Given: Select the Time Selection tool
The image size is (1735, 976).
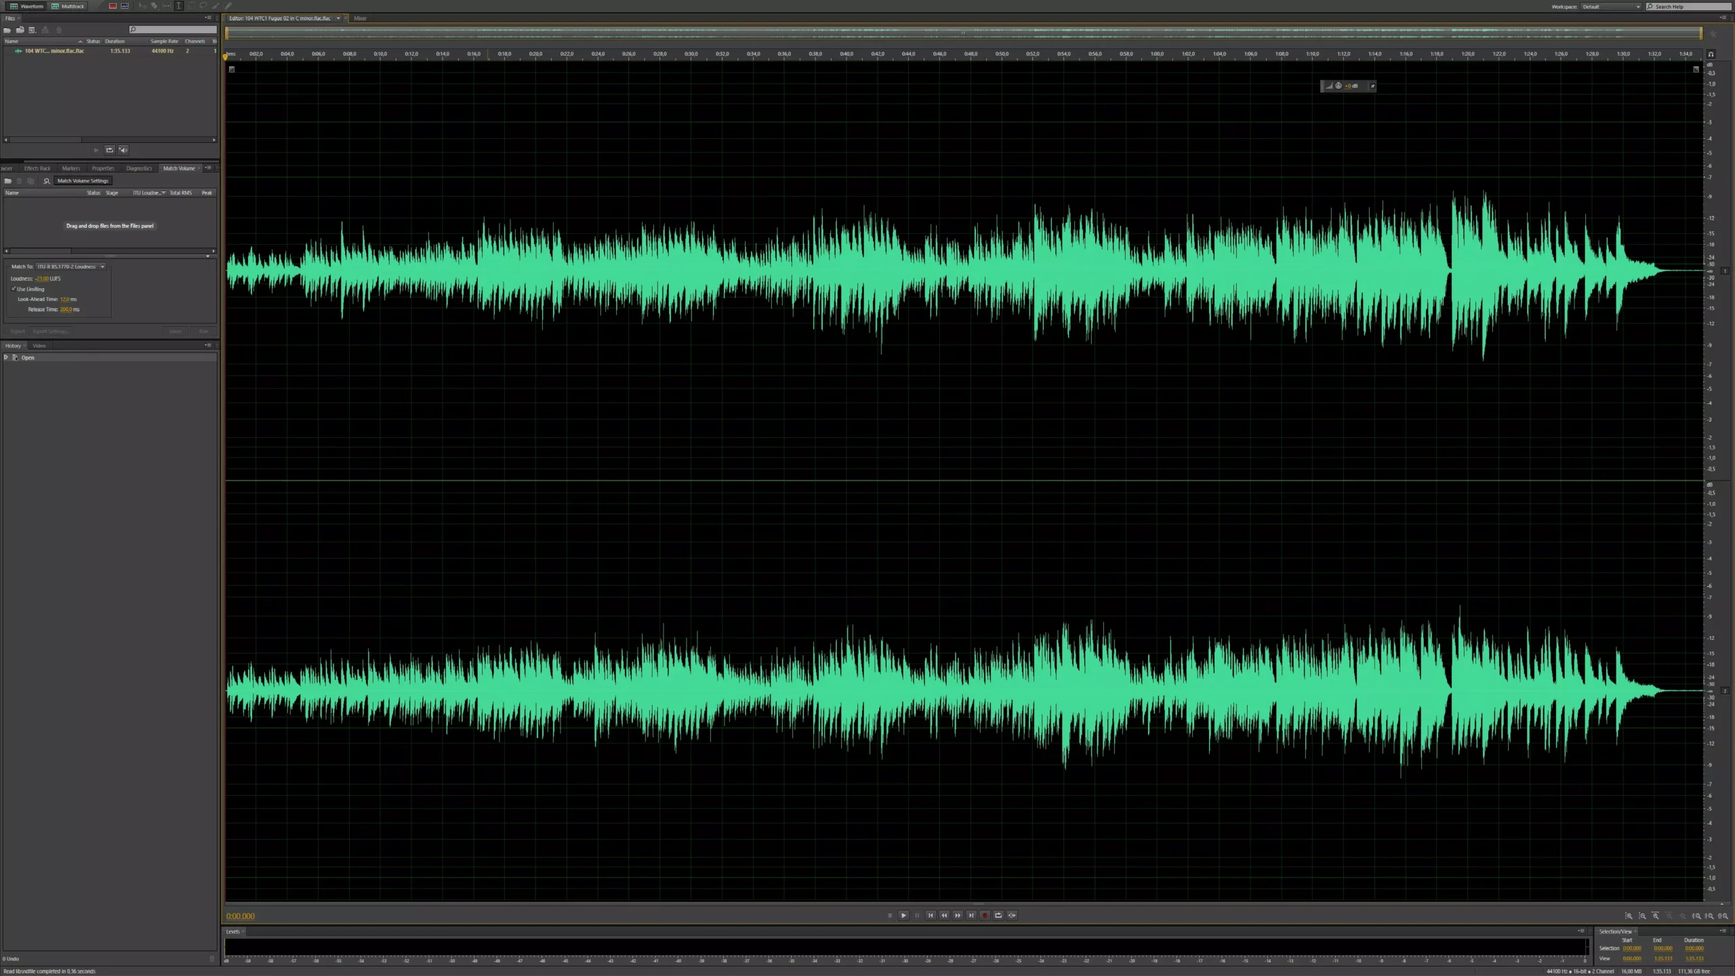Looking at the screenshot, I should click(x=178, y=6).
